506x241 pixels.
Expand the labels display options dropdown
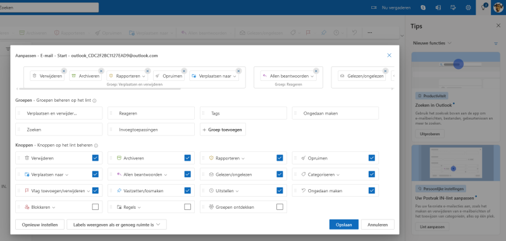point(116,225)
